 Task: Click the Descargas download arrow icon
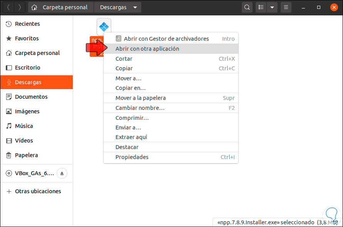pos(9,82)
